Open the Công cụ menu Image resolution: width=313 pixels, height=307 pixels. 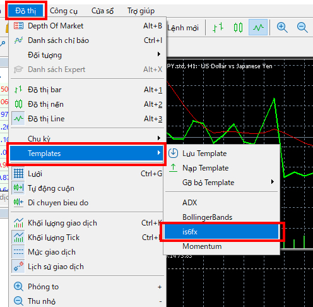pyautogui.click(x=64, y=11)
